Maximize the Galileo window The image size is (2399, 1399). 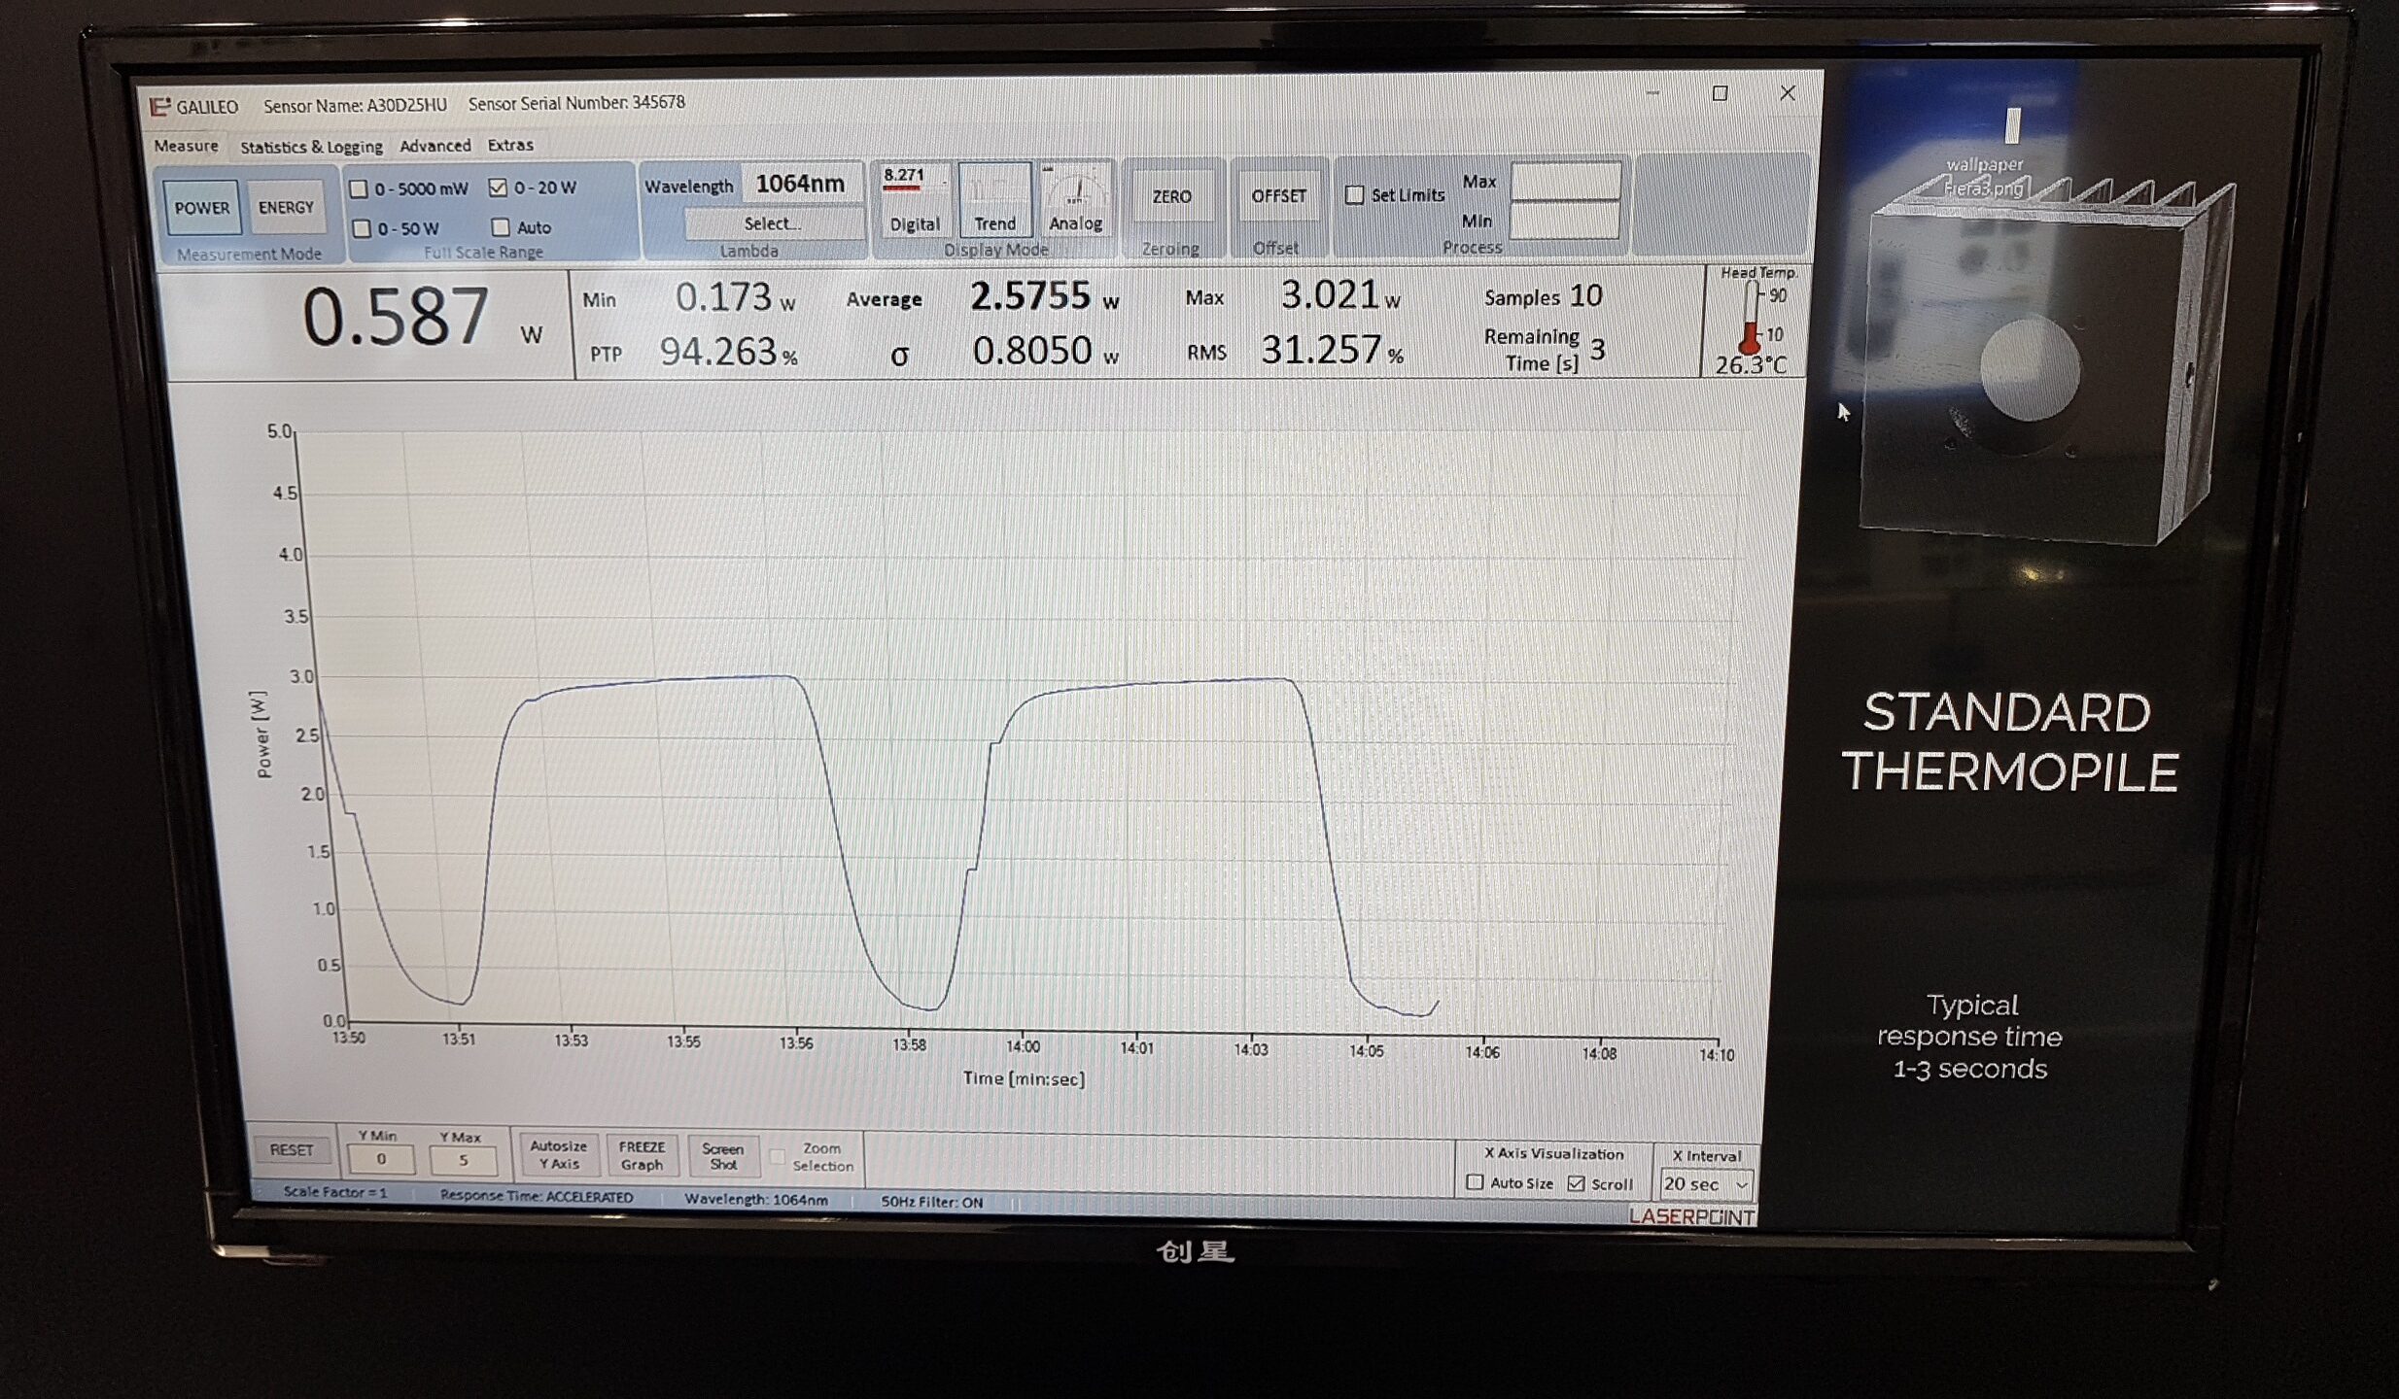pyautogui.click(x=1720, y=93)
